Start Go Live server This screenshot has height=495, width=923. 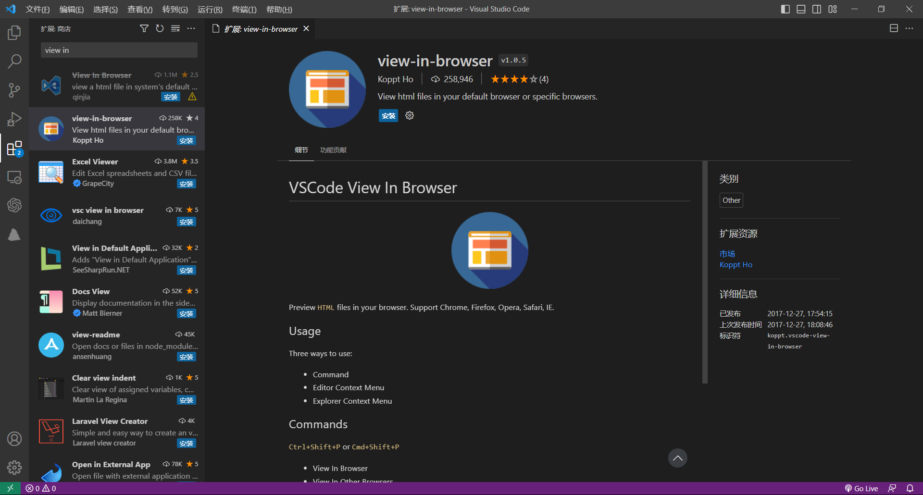tap(861, 488)
